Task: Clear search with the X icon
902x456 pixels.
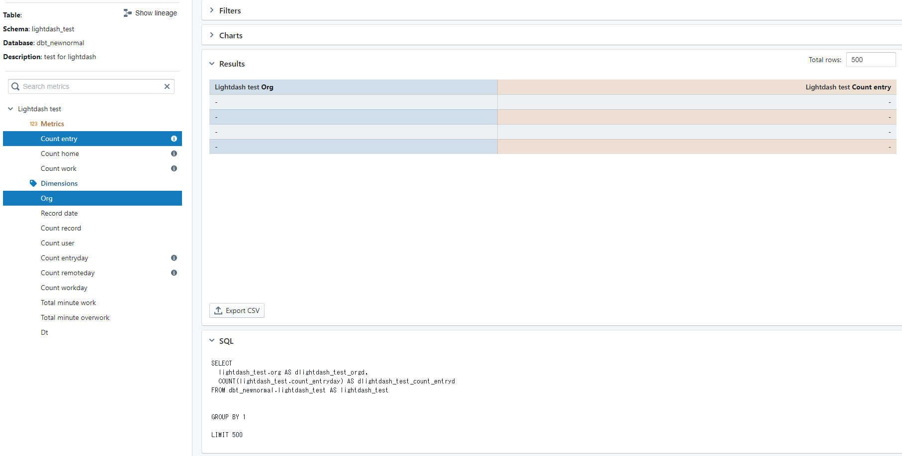Action: click(x=167, y=86)
